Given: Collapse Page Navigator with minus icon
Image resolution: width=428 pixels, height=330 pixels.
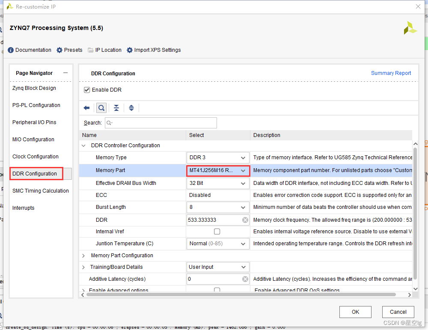Looking at the screenshot, I should (65, 73).
